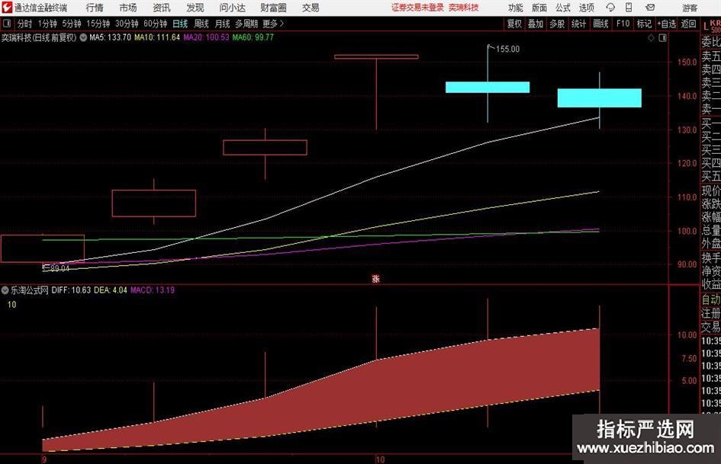Select the 日线 period tab
This screenshot has width=721, height=464.
pyautogui.click(x=180, y=24)
